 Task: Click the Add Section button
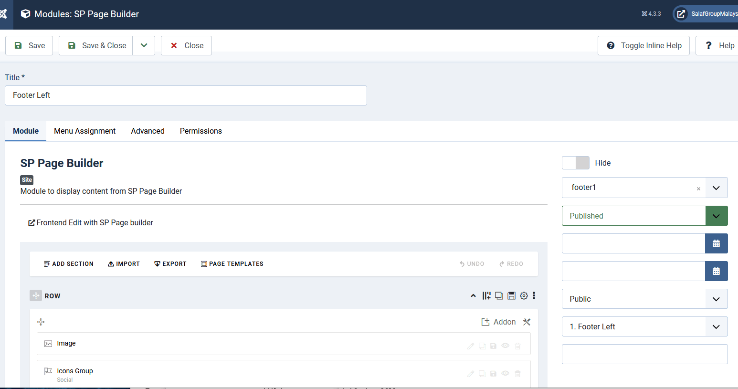[68, 264]
